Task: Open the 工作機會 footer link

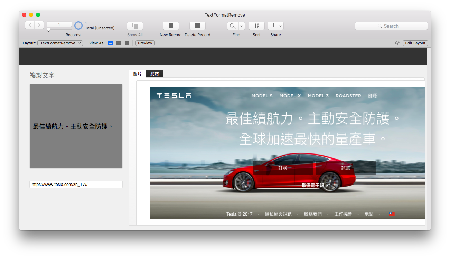Action: tap(343, 214)
